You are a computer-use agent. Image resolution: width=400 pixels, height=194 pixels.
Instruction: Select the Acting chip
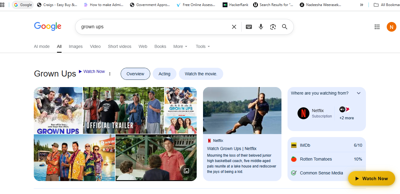click(x=164, y=74)
